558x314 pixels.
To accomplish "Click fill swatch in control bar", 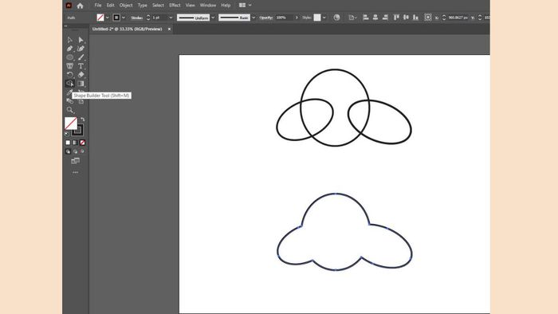I will [x=100, y=18].
